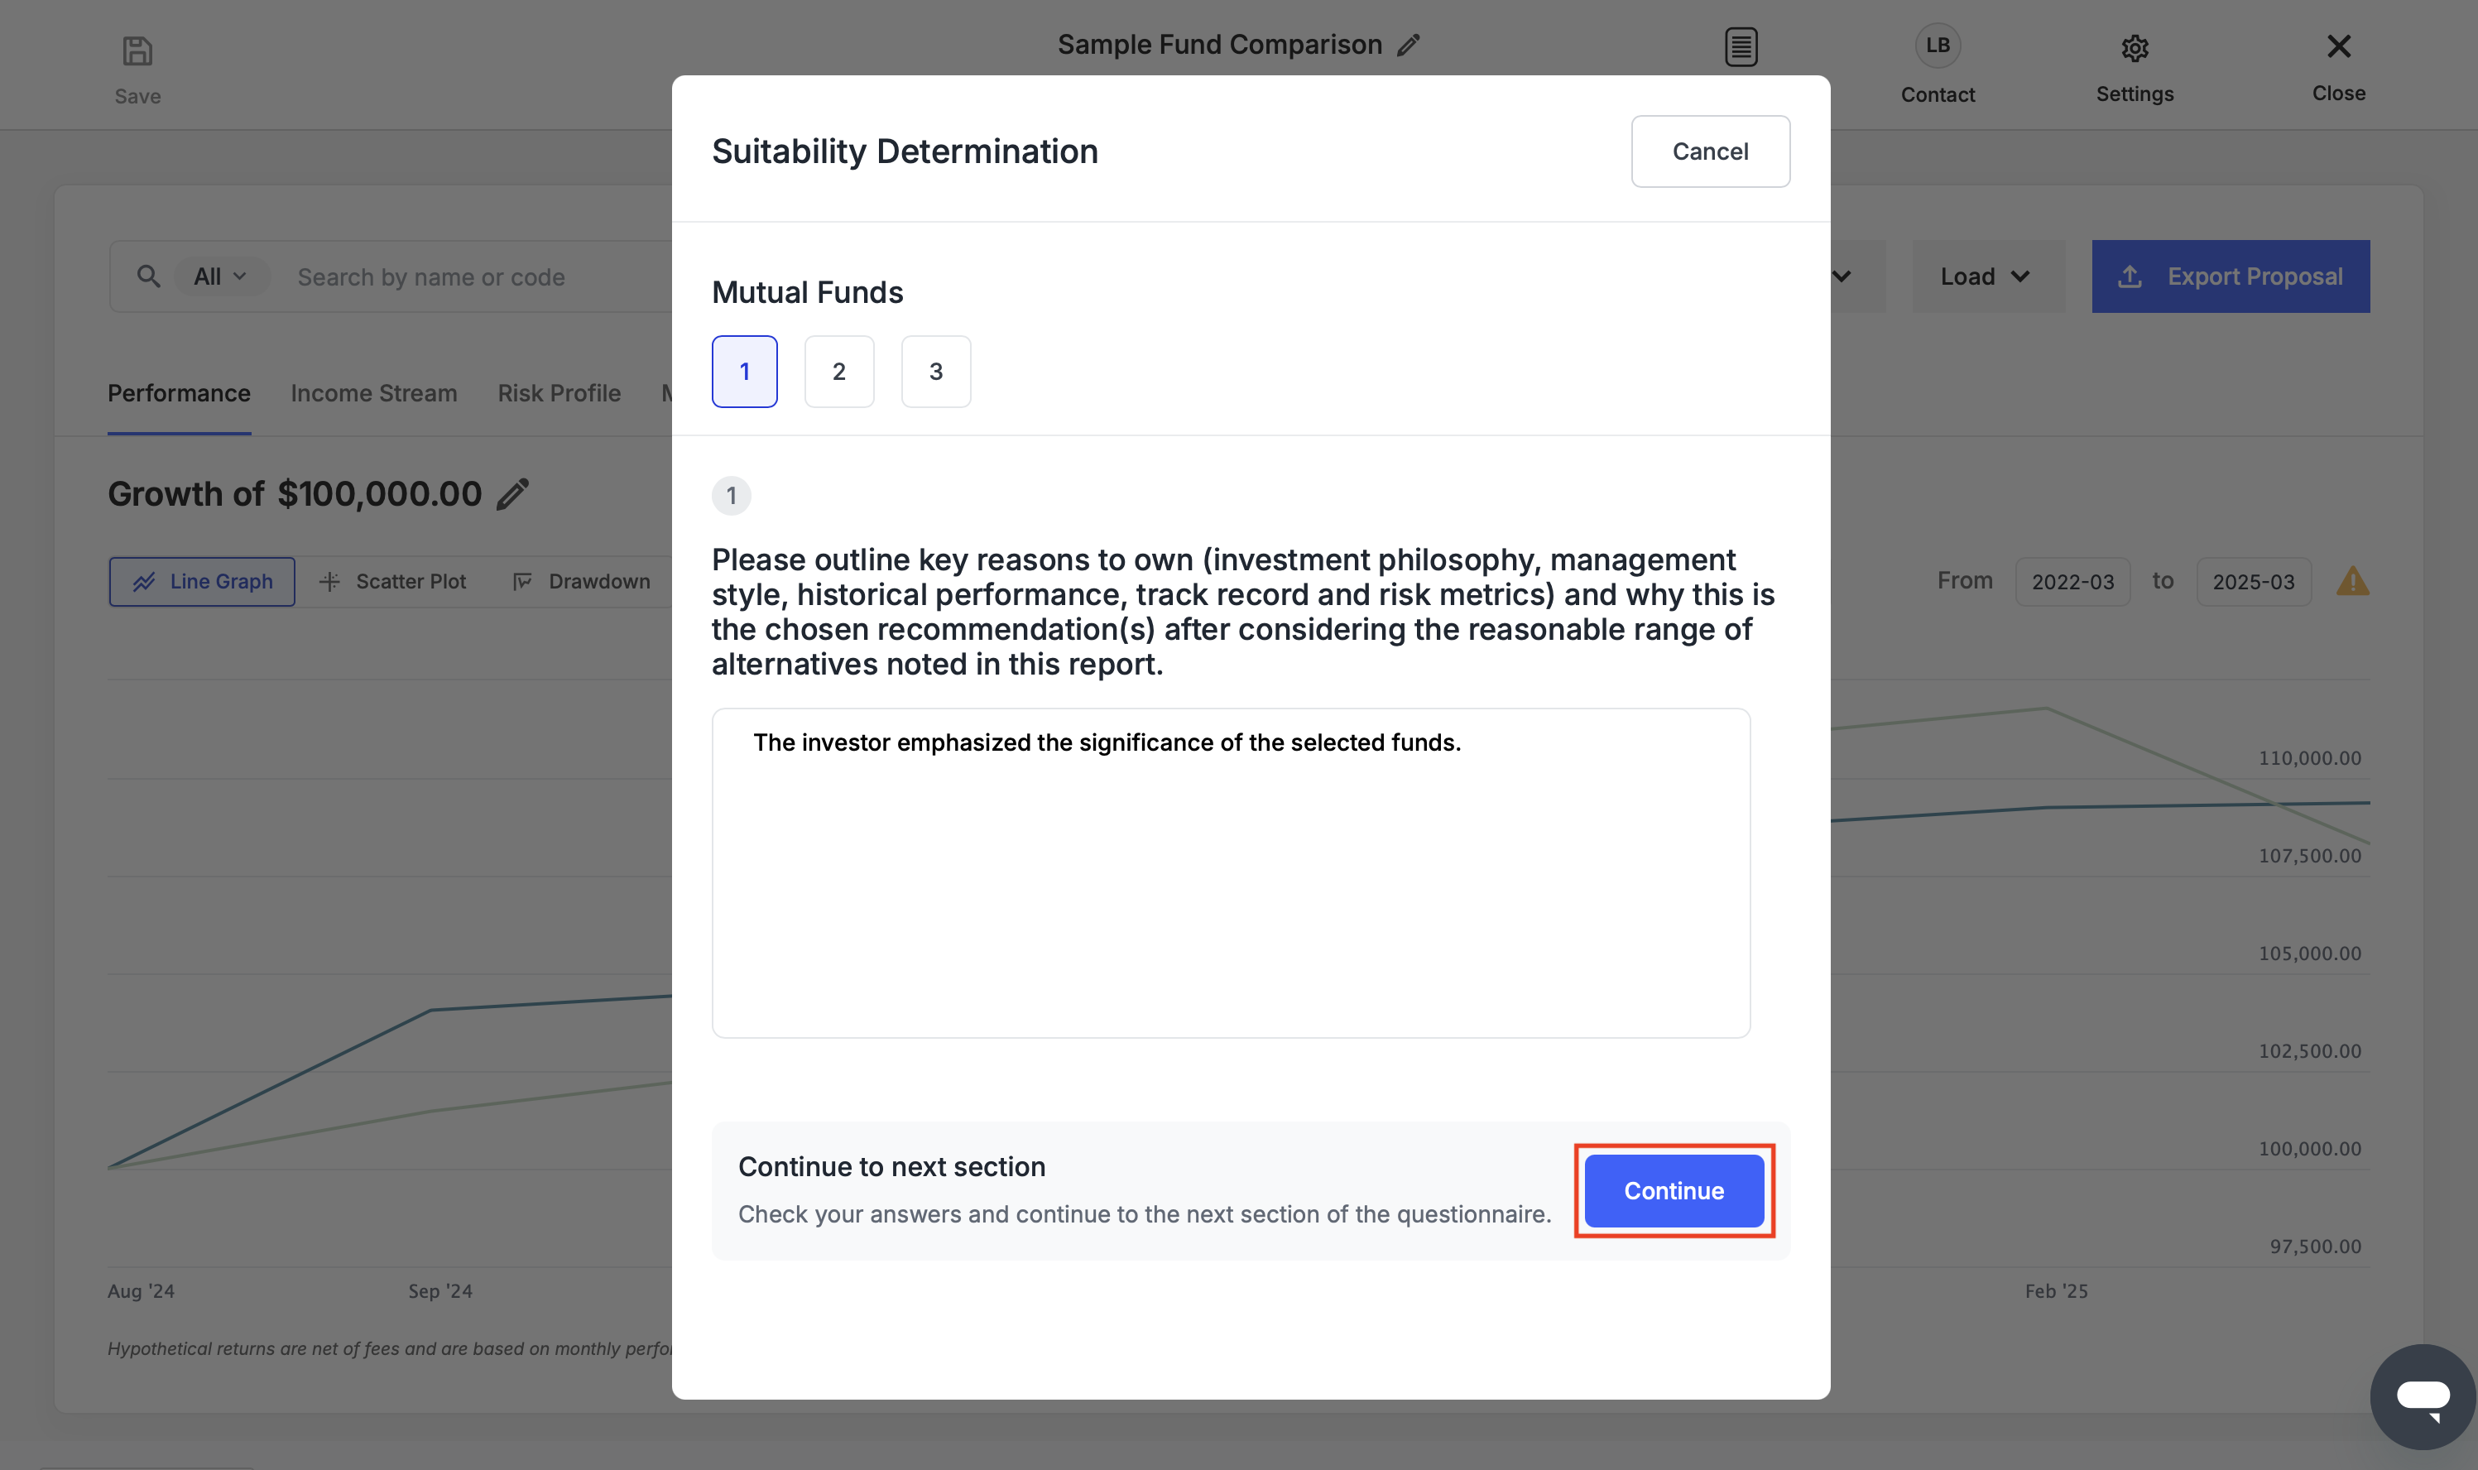Select the Line Graph chart view

(202, 582)
